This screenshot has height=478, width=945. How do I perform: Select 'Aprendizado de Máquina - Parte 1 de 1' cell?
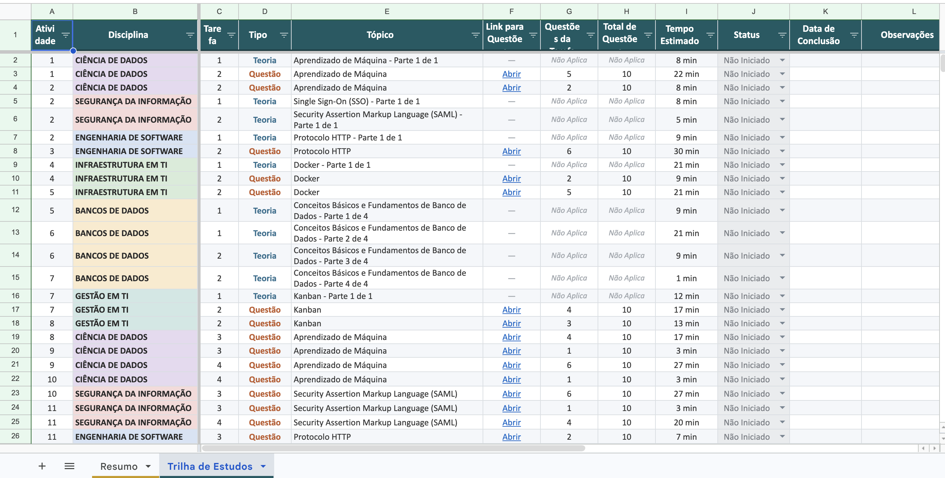coord(387,60)
